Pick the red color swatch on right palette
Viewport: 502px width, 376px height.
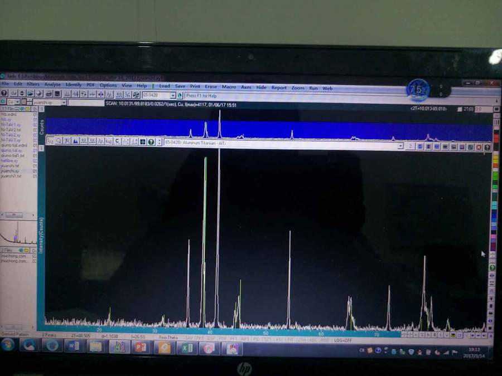tap(496, 138)
